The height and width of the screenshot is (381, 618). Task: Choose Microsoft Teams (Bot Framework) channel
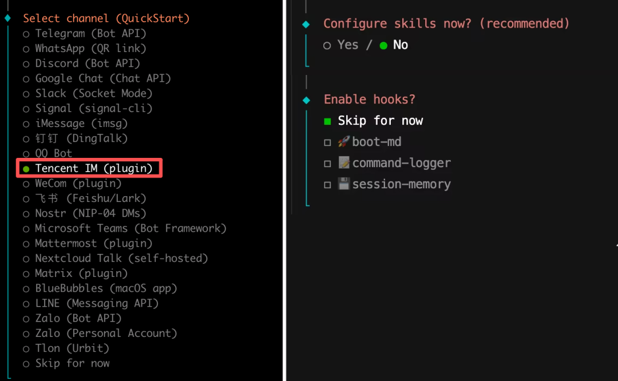(x=125, y=228)
